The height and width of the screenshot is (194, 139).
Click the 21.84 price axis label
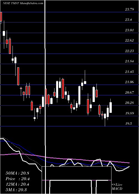[x=130, y=61]
